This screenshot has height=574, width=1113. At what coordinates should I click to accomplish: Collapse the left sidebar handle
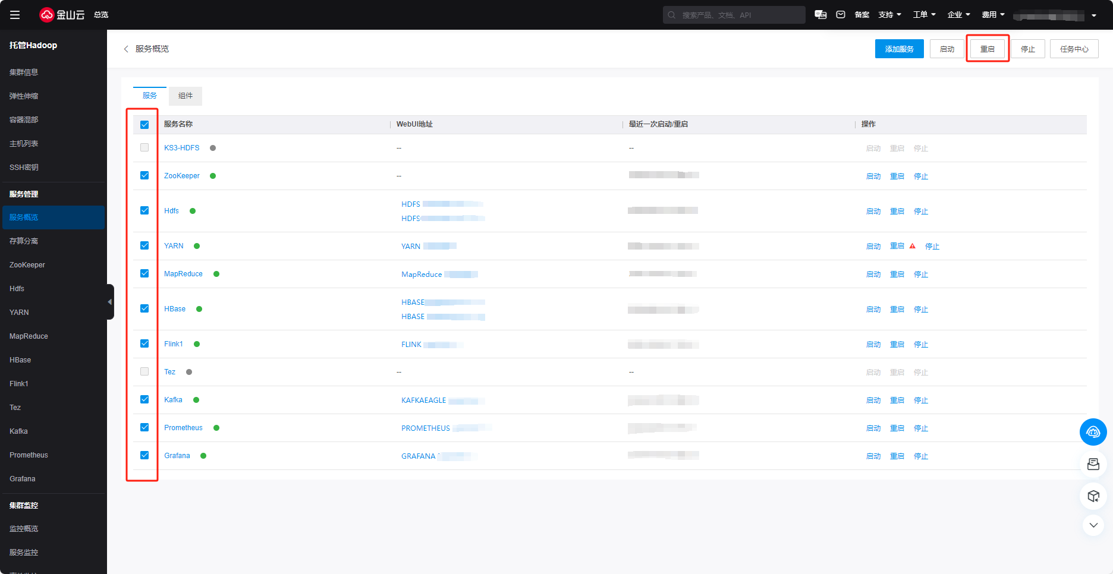click(x=110, y=302)
